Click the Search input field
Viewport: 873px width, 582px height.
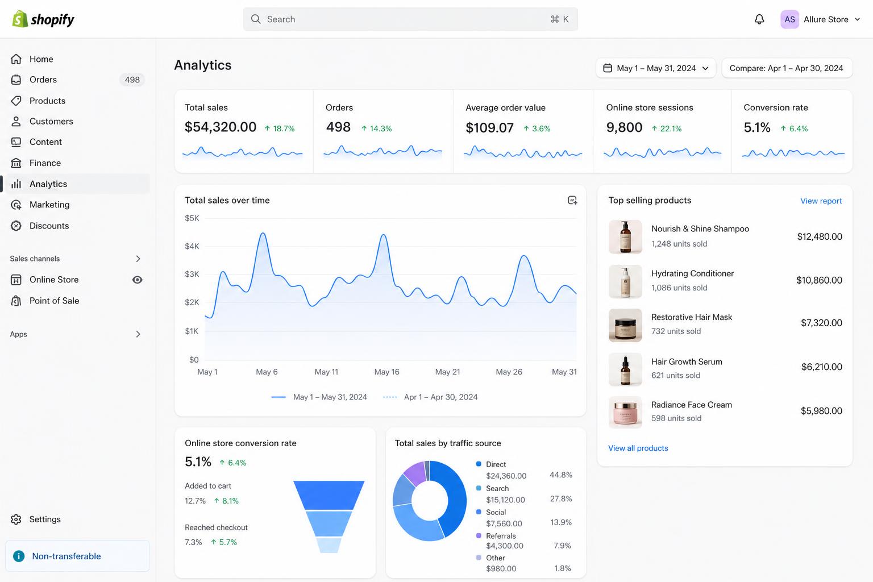(x=410, y=19)
